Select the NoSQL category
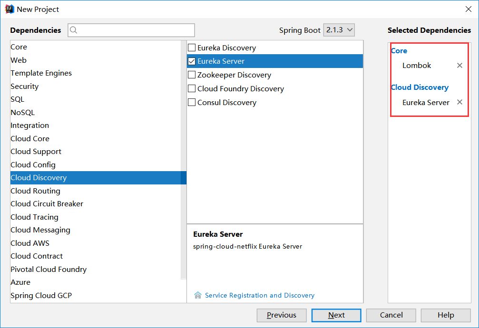This screenshot has width=479, height=328. click(x=95, y=112)
